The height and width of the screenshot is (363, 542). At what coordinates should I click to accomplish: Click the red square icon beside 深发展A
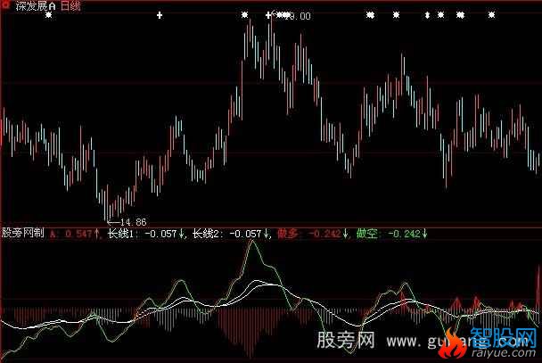coord(5,4)
